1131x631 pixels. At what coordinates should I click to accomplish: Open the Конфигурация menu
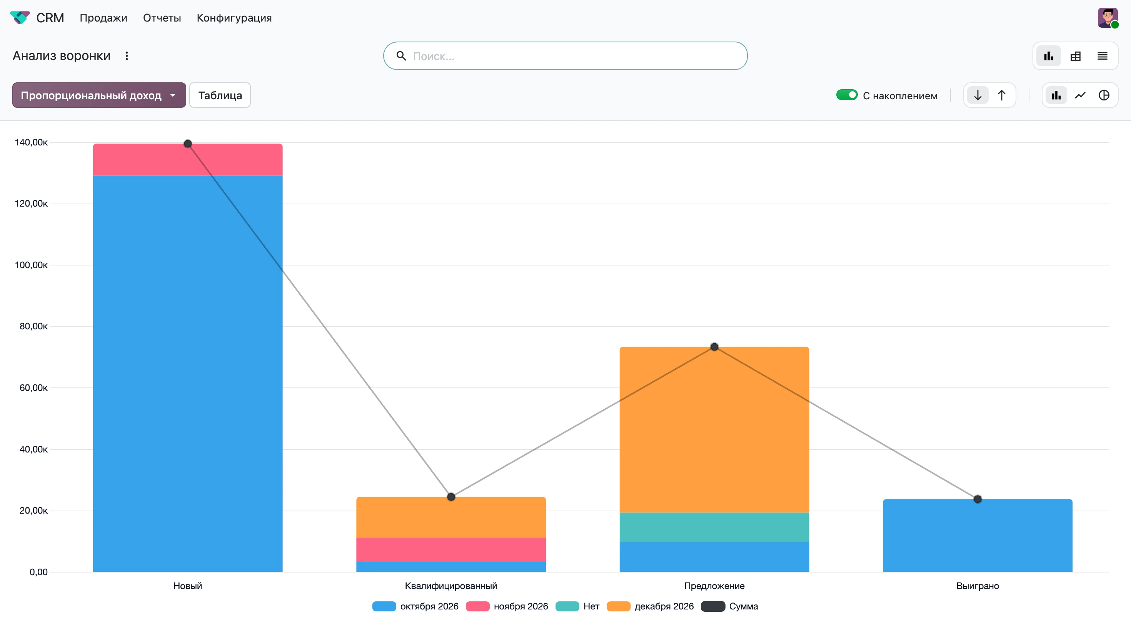234,18
